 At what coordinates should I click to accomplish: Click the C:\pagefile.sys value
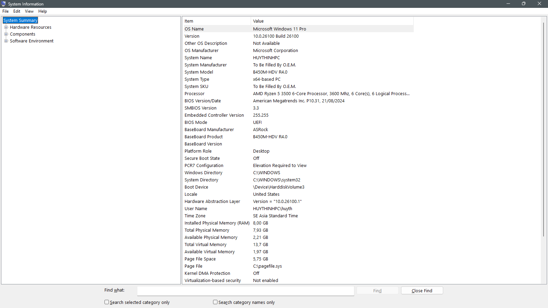point(267,266)
